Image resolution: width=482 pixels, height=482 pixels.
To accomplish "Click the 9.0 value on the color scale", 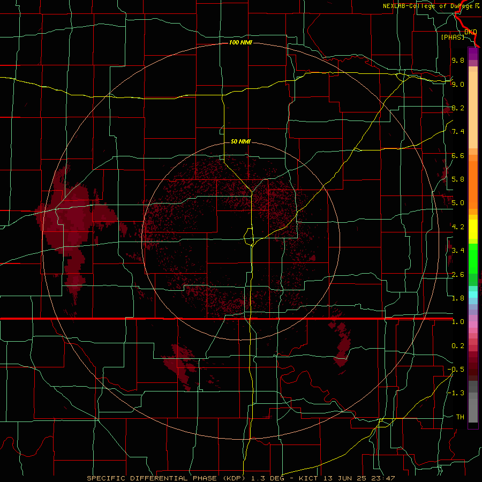I will [458, 84].
